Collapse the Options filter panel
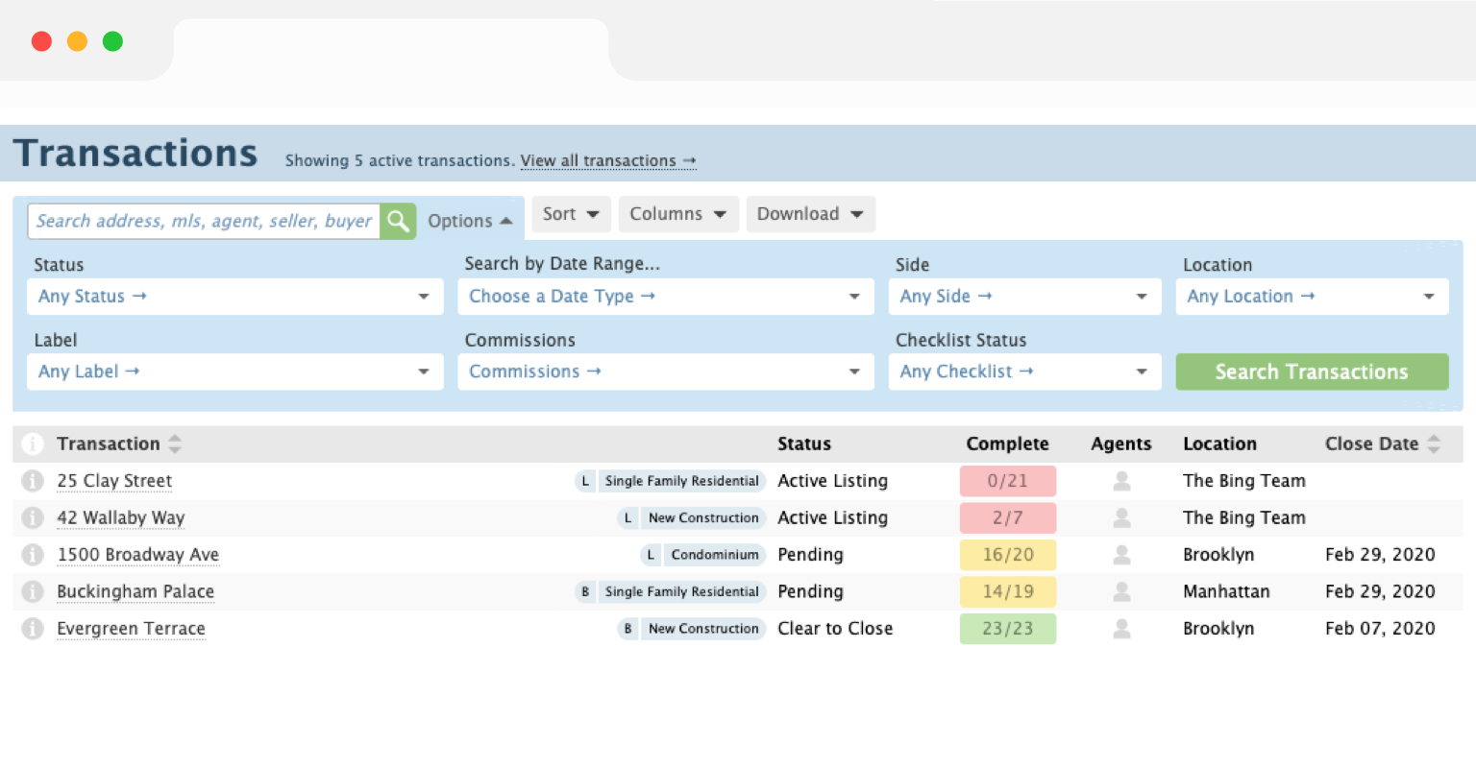 tap(470, 221)
